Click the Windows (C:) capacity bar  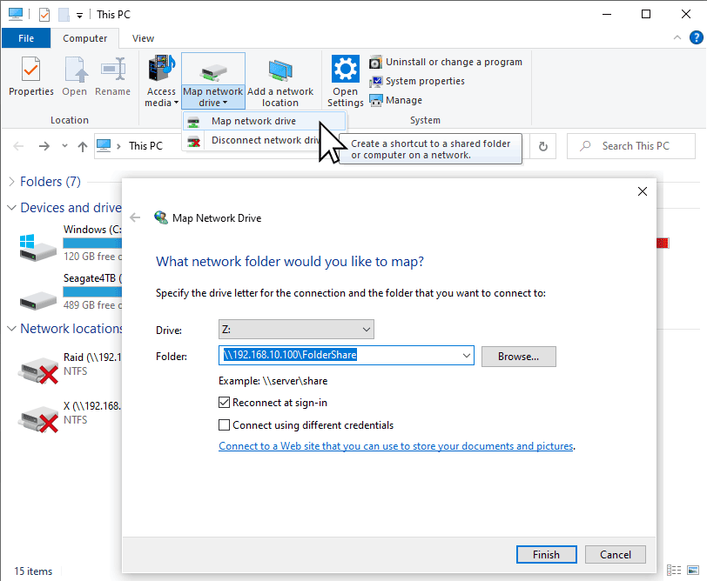click(x=92, y=244)
